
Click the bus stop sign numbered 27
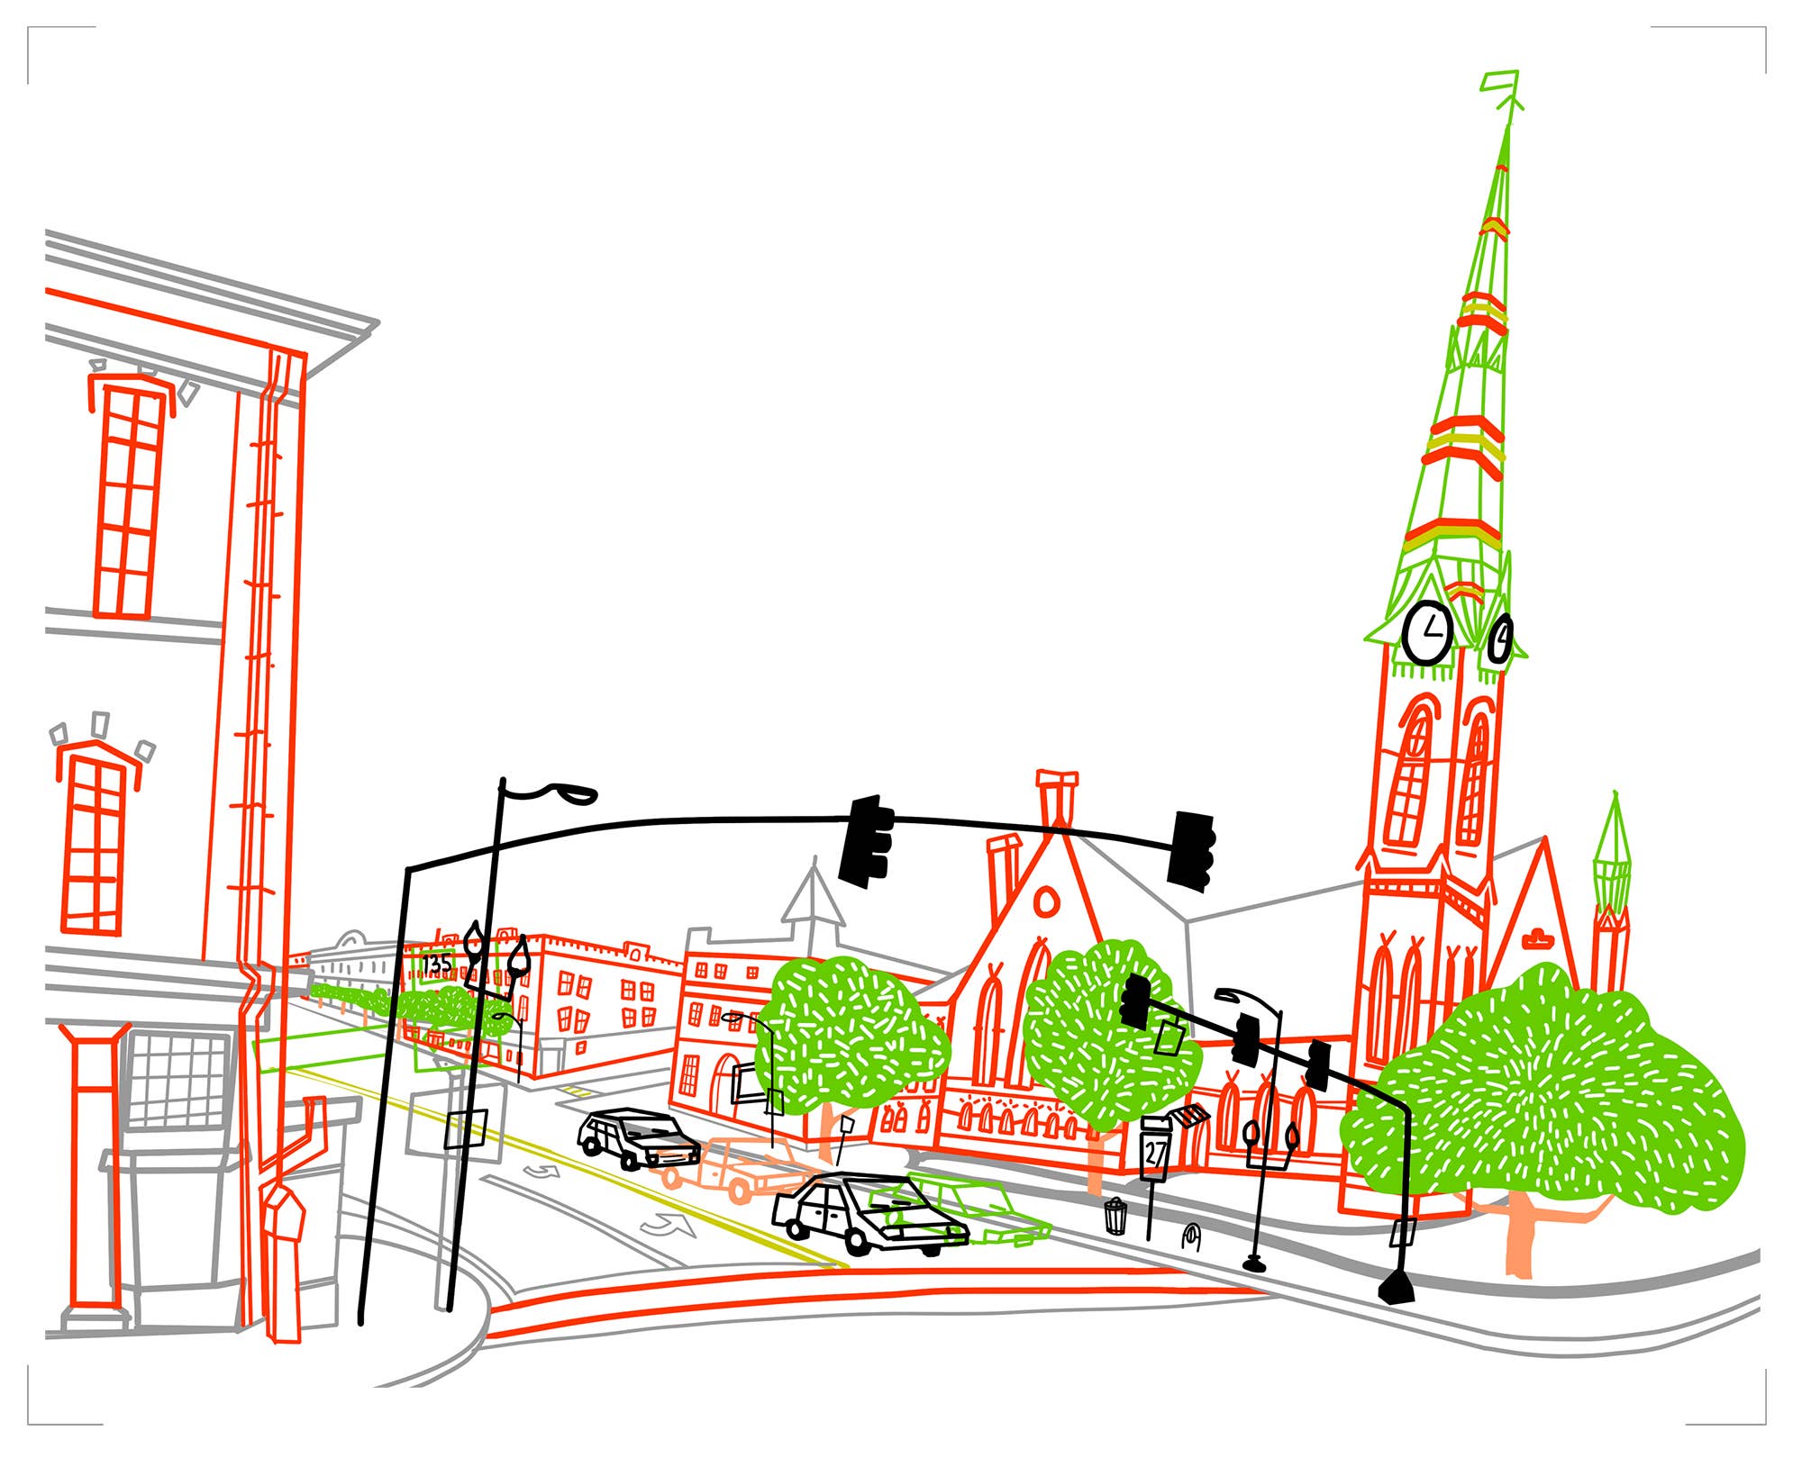pyautogui.click(x=1155, y=1154)
